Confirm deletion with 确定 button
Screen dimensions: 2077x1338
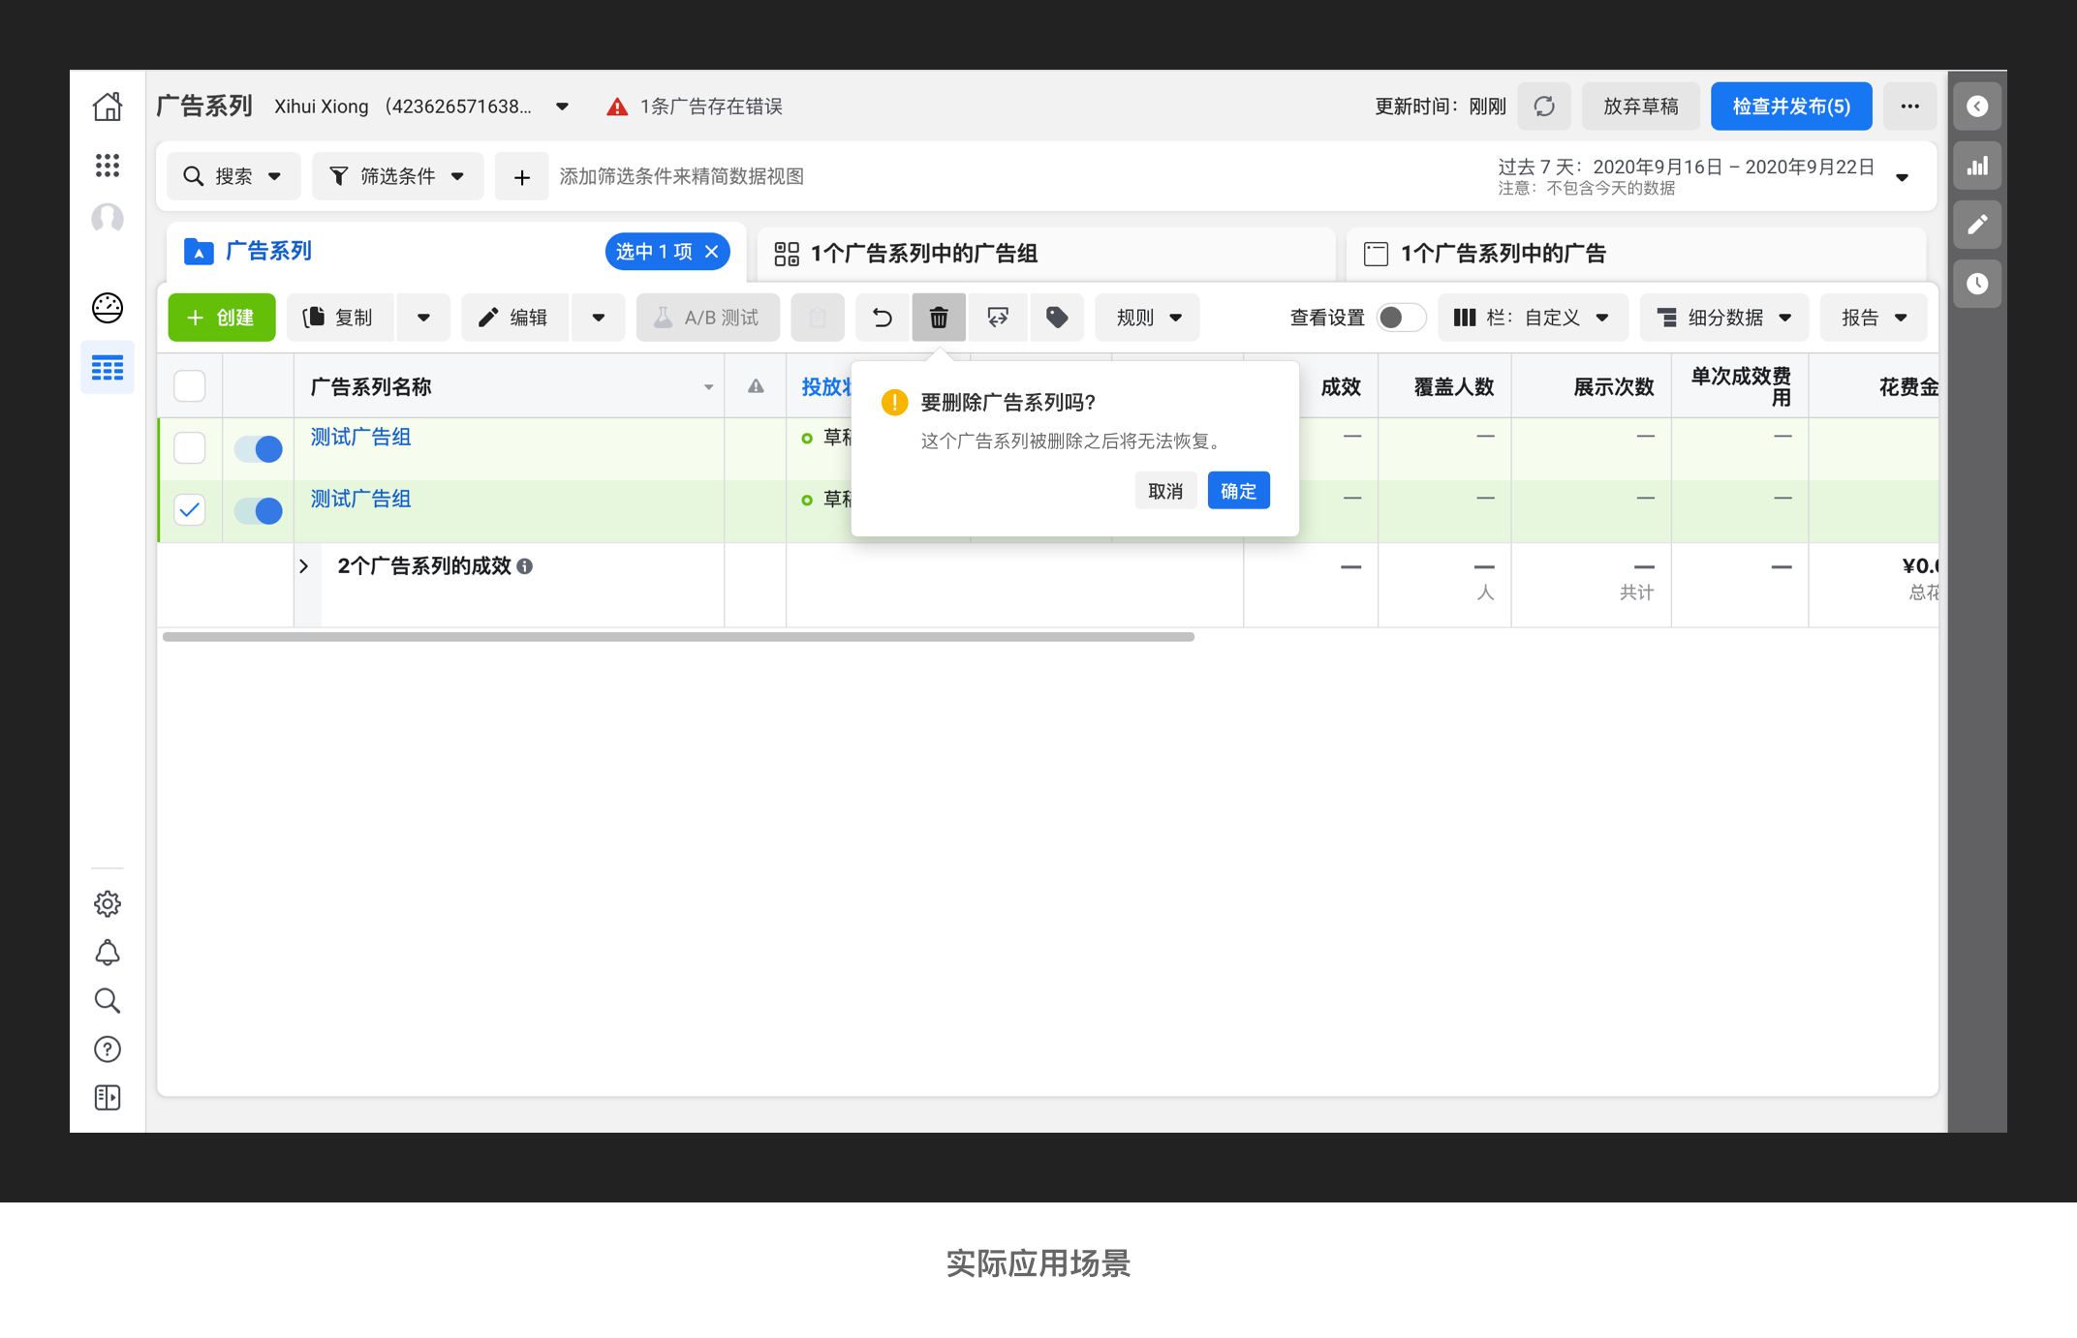[x=1238, y=491]
